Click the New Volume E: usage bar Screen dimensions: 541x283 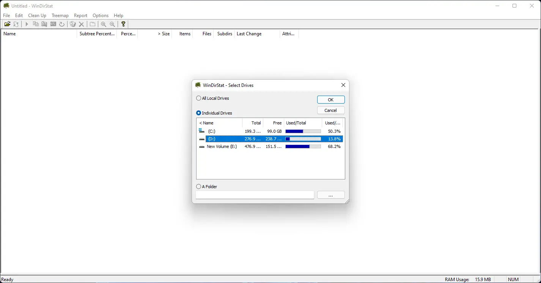pyautogui.click(x=303, y=146)
